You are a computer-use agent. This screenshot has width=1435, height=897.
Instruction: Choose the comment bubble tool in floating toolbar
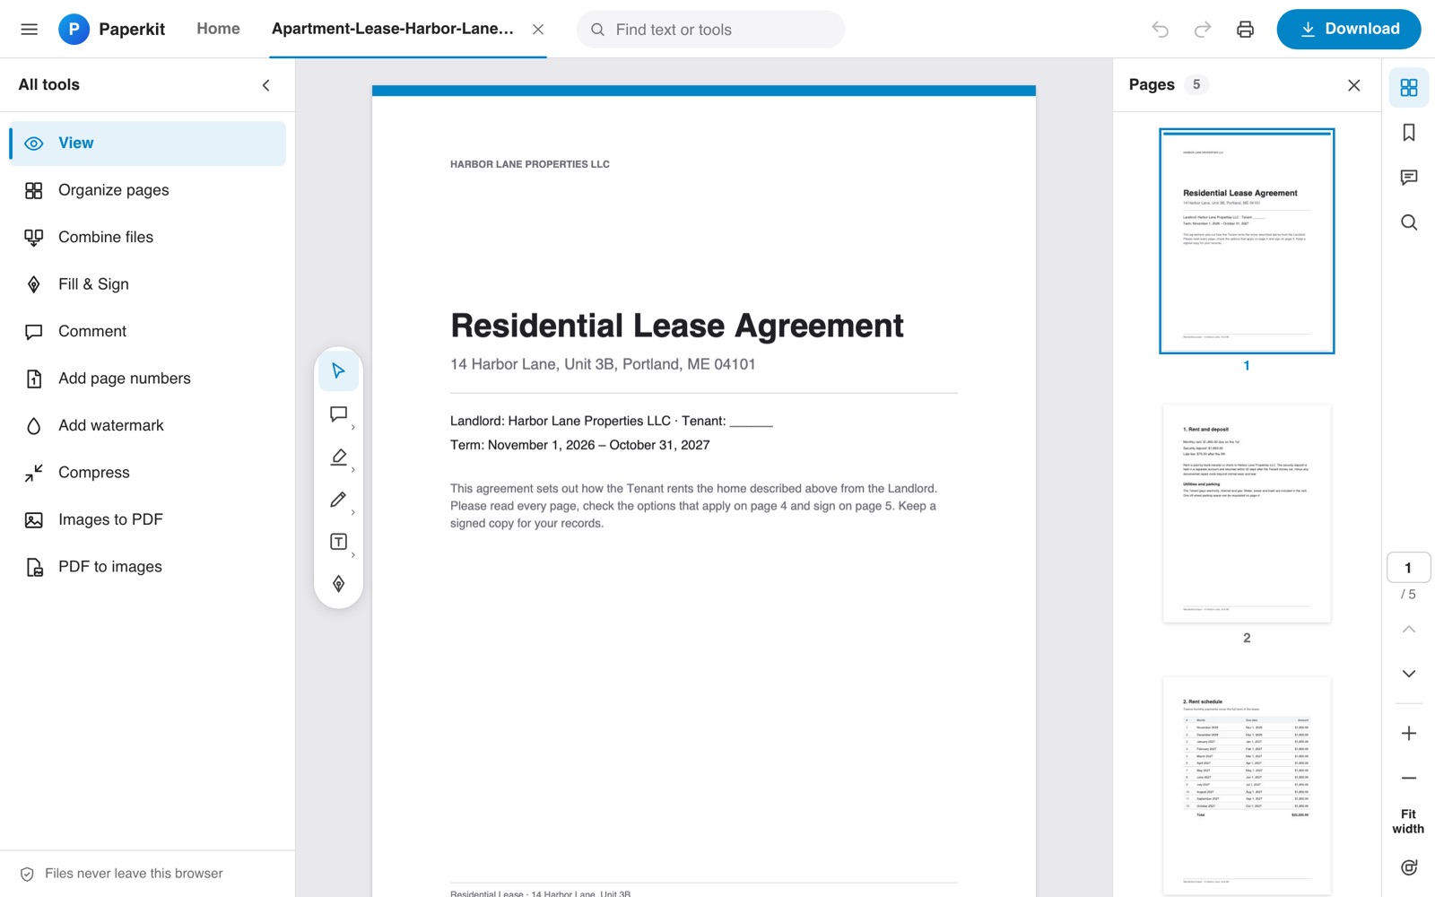click(338, 414)
